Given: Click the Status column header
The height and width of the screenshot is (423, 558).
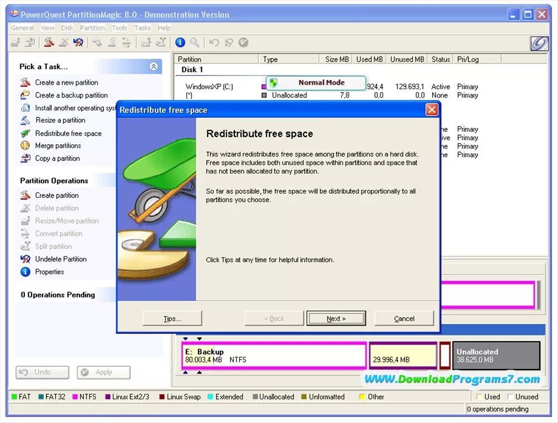Looking at the screenshot, I should point(441,59).
